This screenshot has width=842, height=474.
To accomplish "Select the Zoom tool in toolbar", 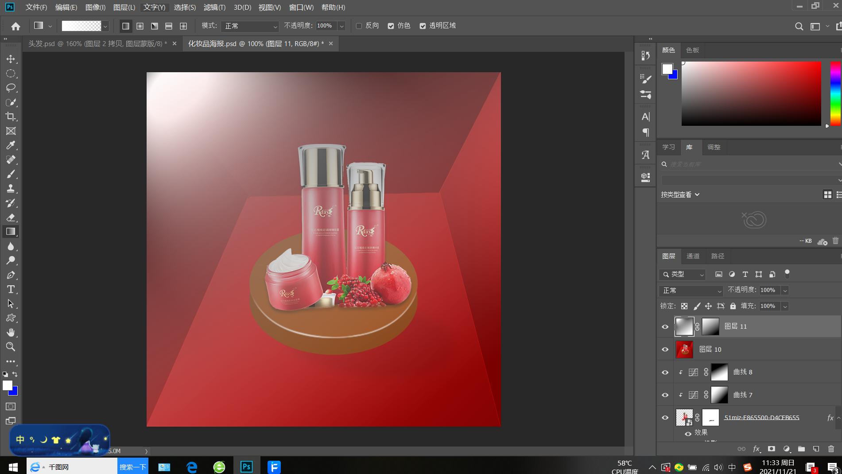I will 11,347.
